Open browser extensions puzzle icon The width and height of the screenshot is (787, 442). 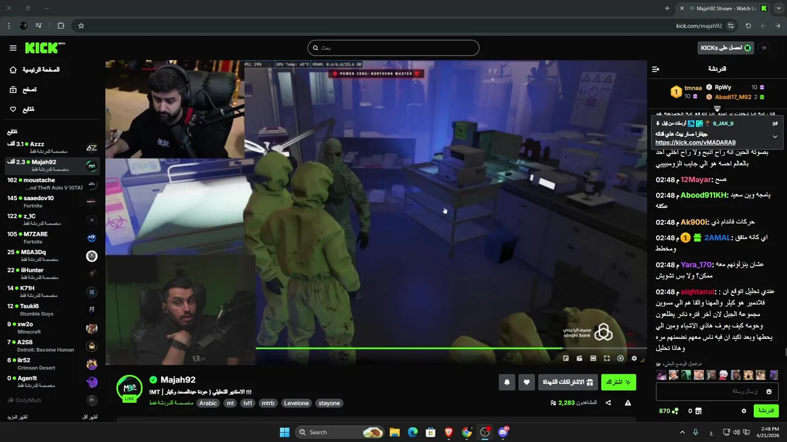[60, 26]
